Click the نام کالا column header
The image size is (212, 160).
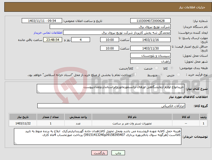click(x=132, y=117)
